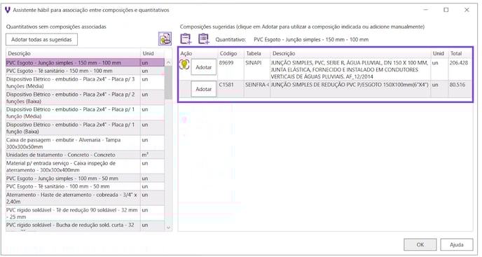The height and width of the screenshot is (257, 482).
Task: Sort by Descrição header in left list
Action: (73, 53)
